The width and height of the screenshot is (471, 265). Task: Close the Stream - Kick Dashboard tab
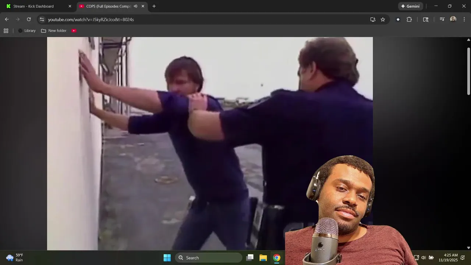click(x=70, y=6)
